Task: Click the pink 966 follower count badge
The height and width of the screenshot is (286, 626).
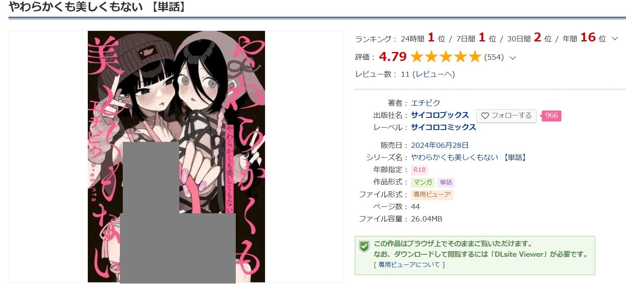Action: [551, 115]
